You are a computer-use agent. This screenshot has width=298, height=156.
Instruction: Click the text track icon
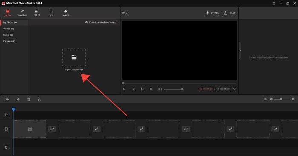(x=6, y=115)
